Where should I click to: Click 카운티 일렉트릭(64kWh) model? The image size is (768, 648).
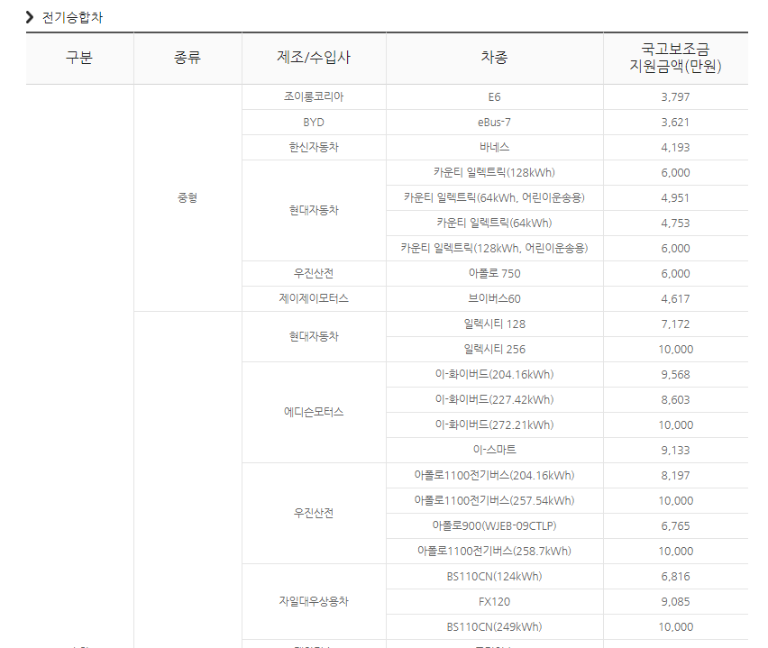[x=494, y=224]
